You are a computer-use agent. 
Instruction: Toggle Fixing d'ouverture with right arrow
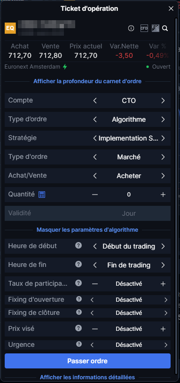point(166,299)
